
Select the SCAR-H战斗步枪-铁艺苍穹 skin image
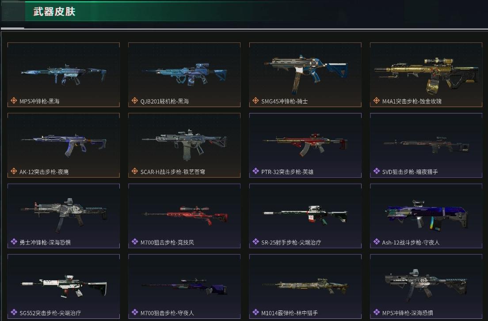coord(184,144)
